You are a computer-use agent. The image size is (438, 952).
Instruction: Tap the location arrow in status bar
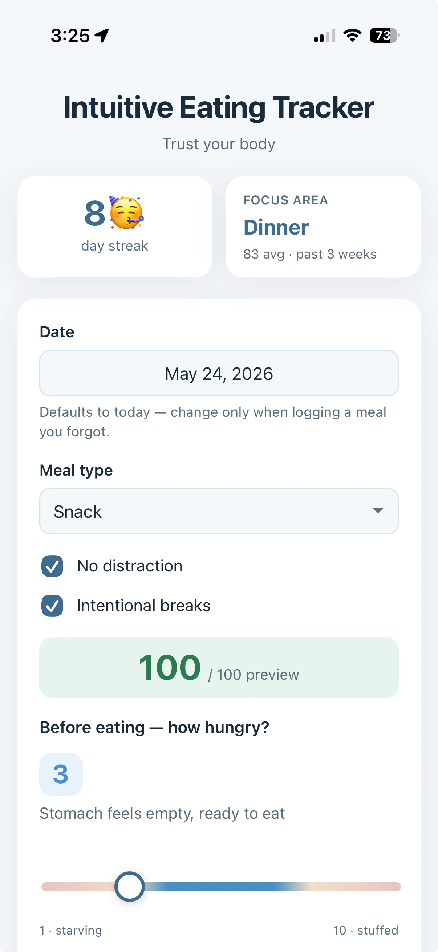[x=102, y=36]
